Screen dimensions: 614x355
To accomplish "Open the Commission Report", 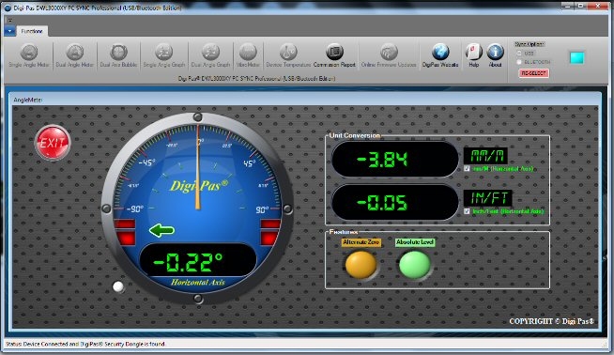I will point(334,56).
